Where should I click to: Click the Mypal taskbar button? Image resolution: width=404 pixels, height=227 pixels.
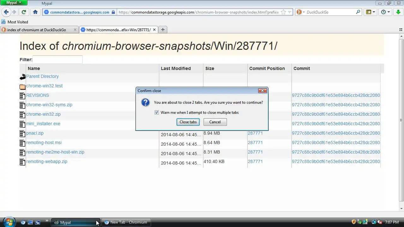click(x=75, y=222)
